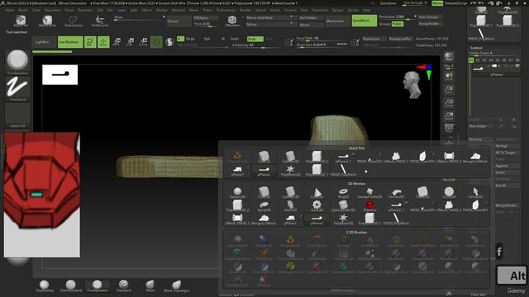This screenshot has height=297, width=529.
Task: Click the BPR render sphere icon
Action: click(x=449, y=57)
